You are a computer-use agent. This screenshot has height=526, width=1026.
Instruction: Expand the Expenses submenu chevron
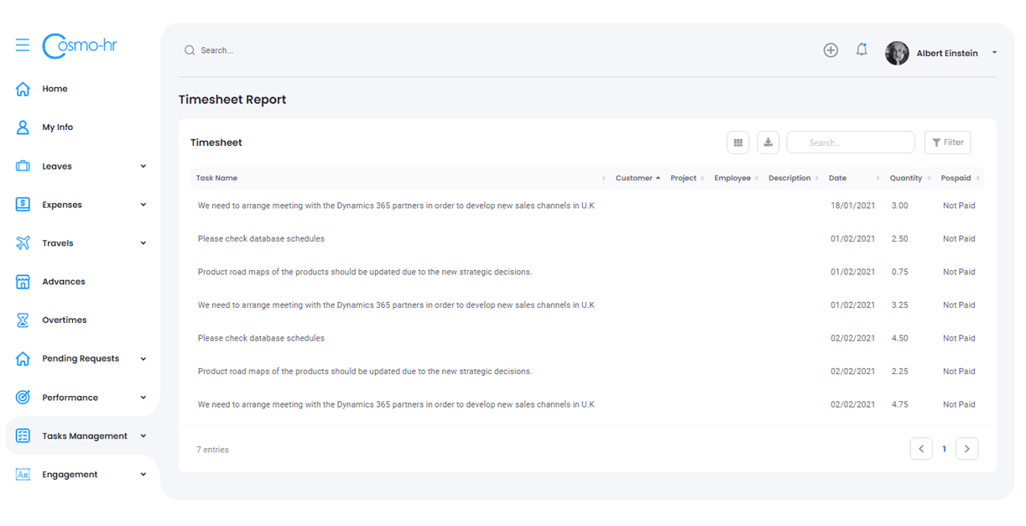143,205
